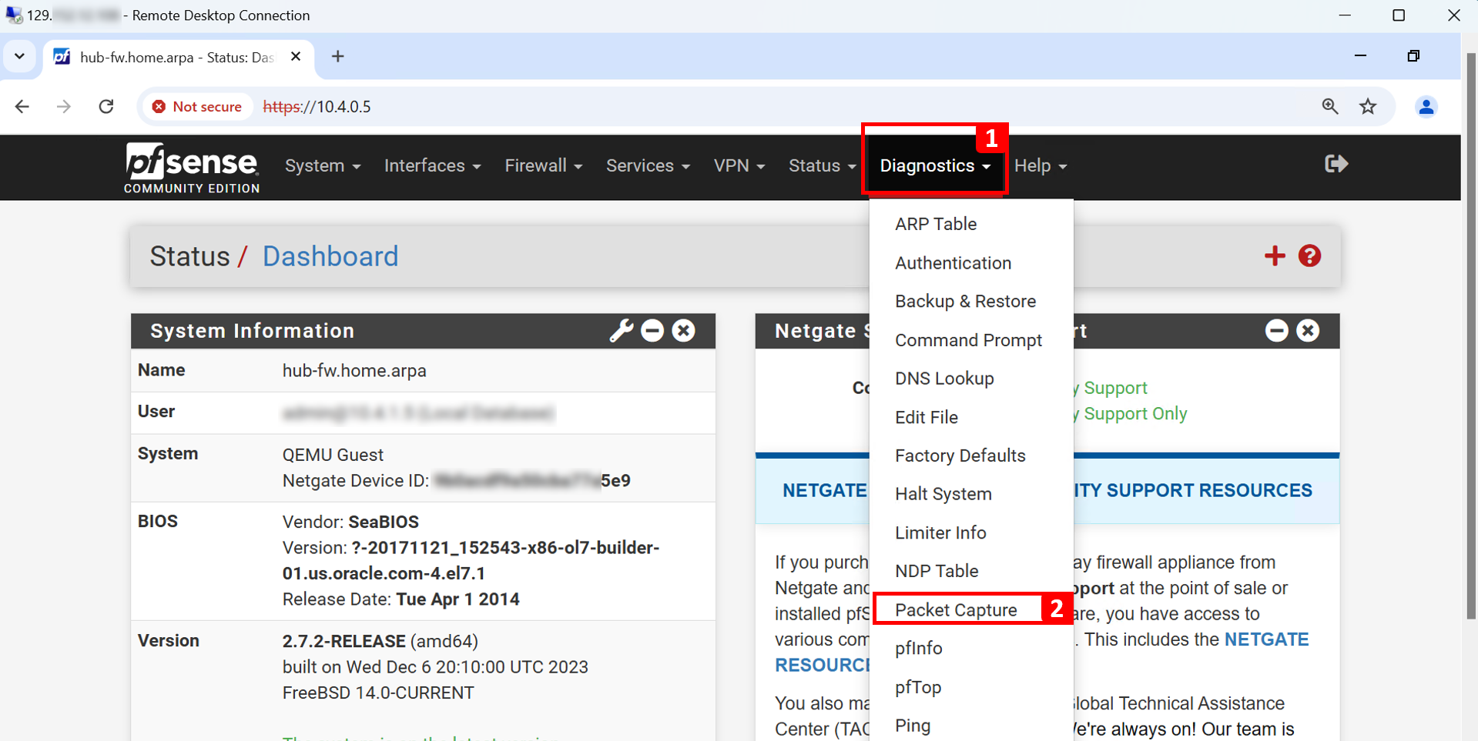
Task: Open a new browser tab
Action: coord(337,57)
